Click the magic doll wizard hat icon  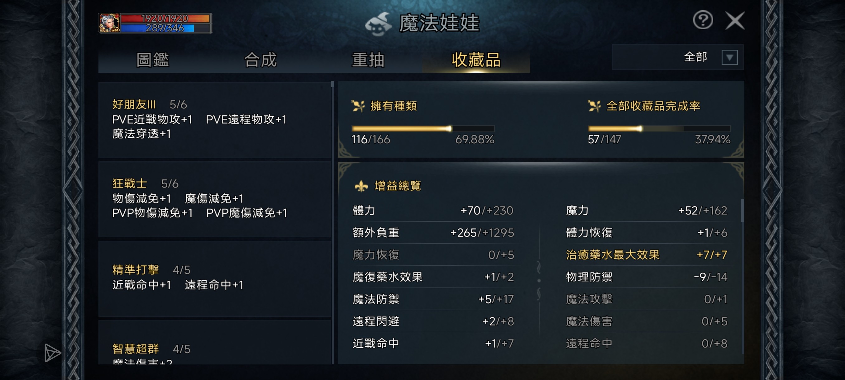[378, 24]
